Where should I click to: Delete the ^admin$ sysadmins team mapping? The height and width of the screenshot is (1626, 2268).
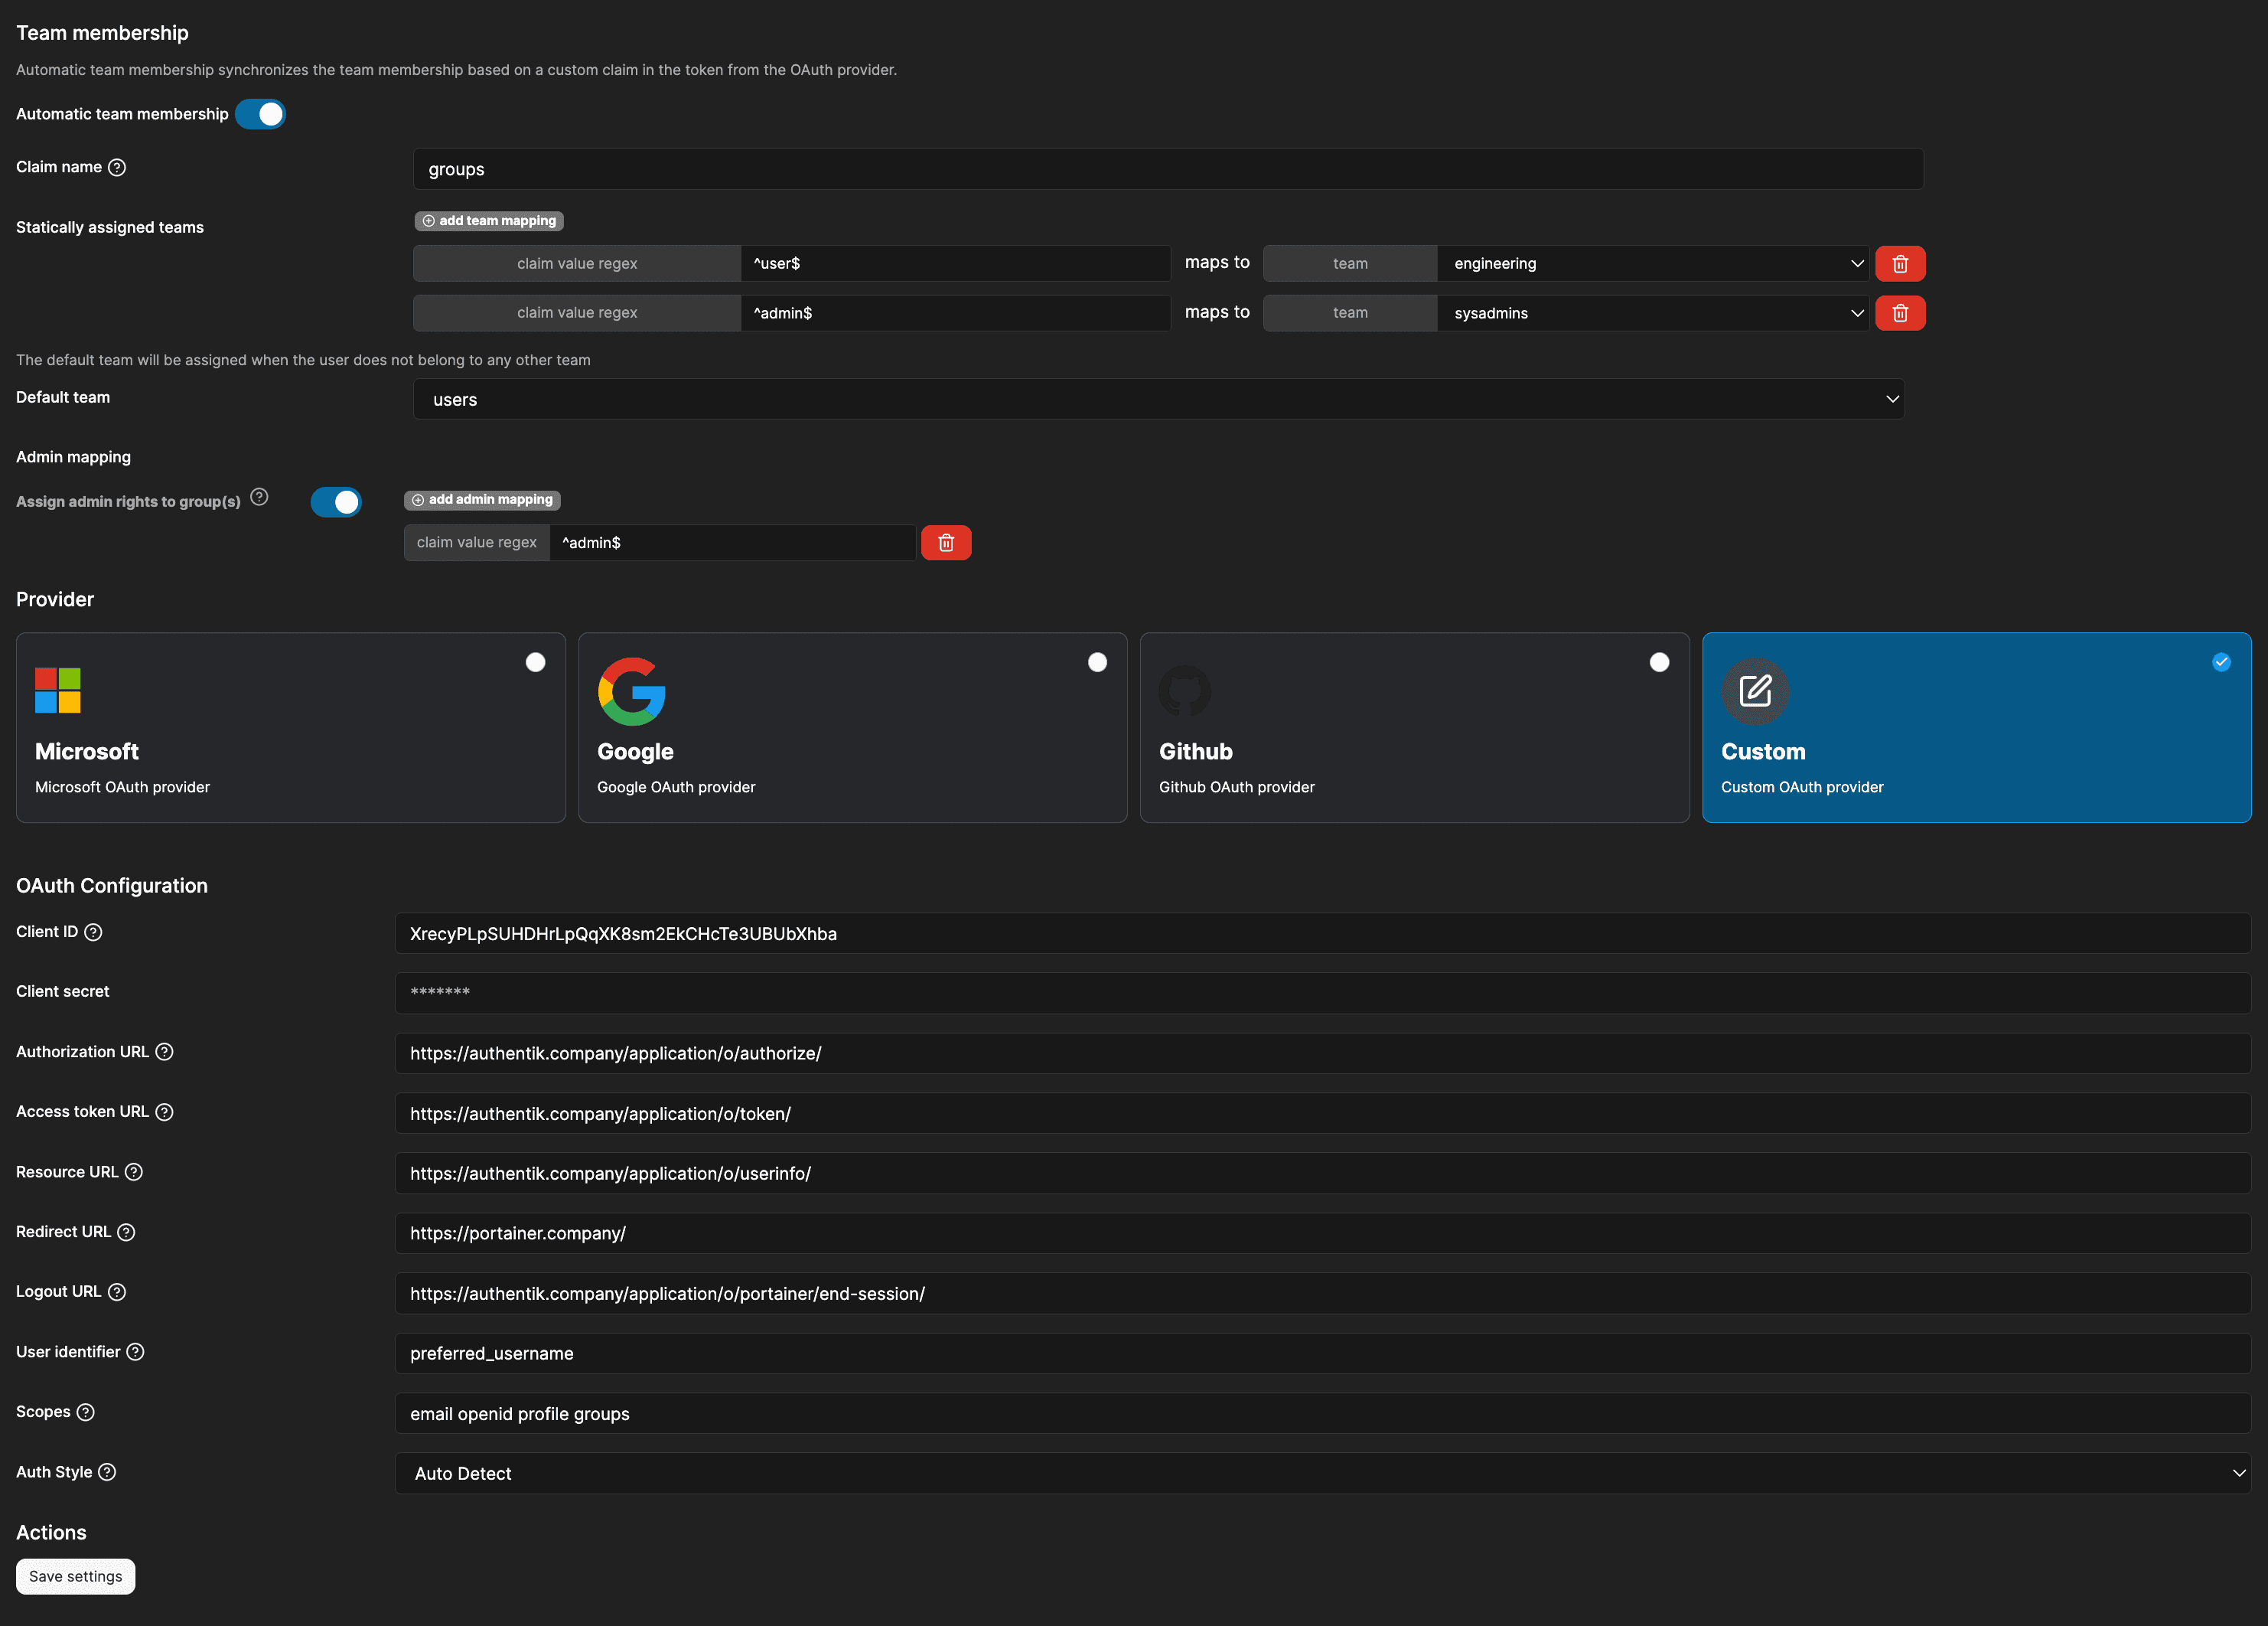point(1899,313)
